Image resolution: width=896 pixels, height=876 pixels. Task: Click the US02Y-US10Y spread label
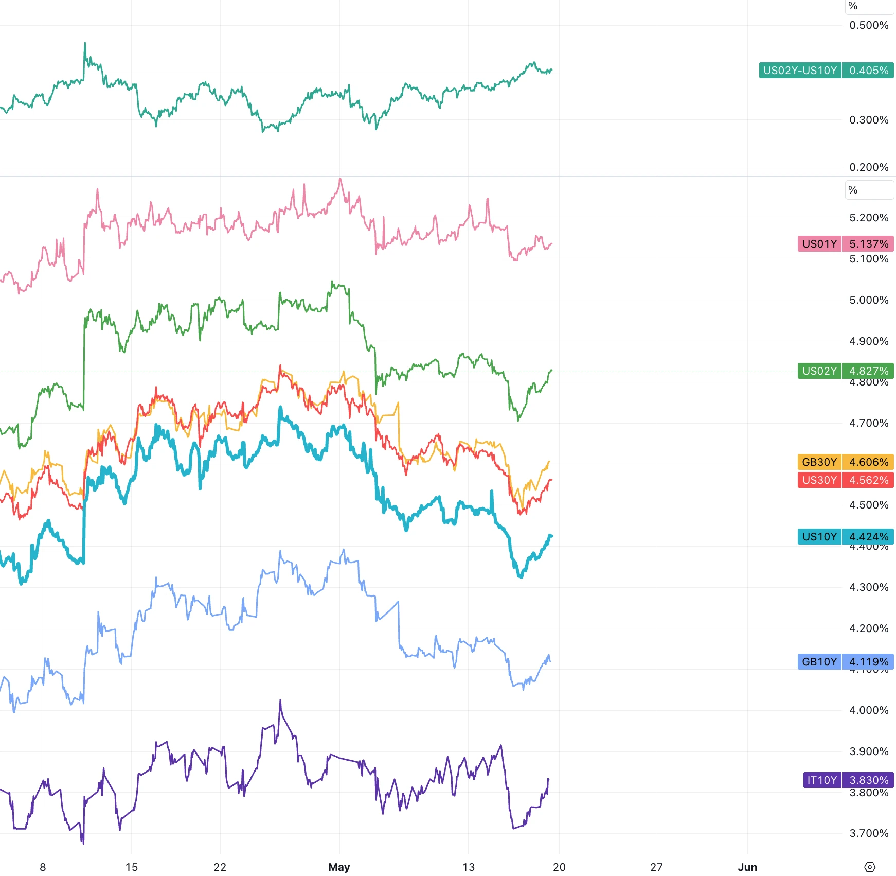[800, 71]
